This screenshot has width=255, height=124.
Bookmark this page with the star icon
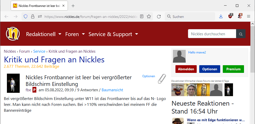pyautogui.click(x=149, y=16)
